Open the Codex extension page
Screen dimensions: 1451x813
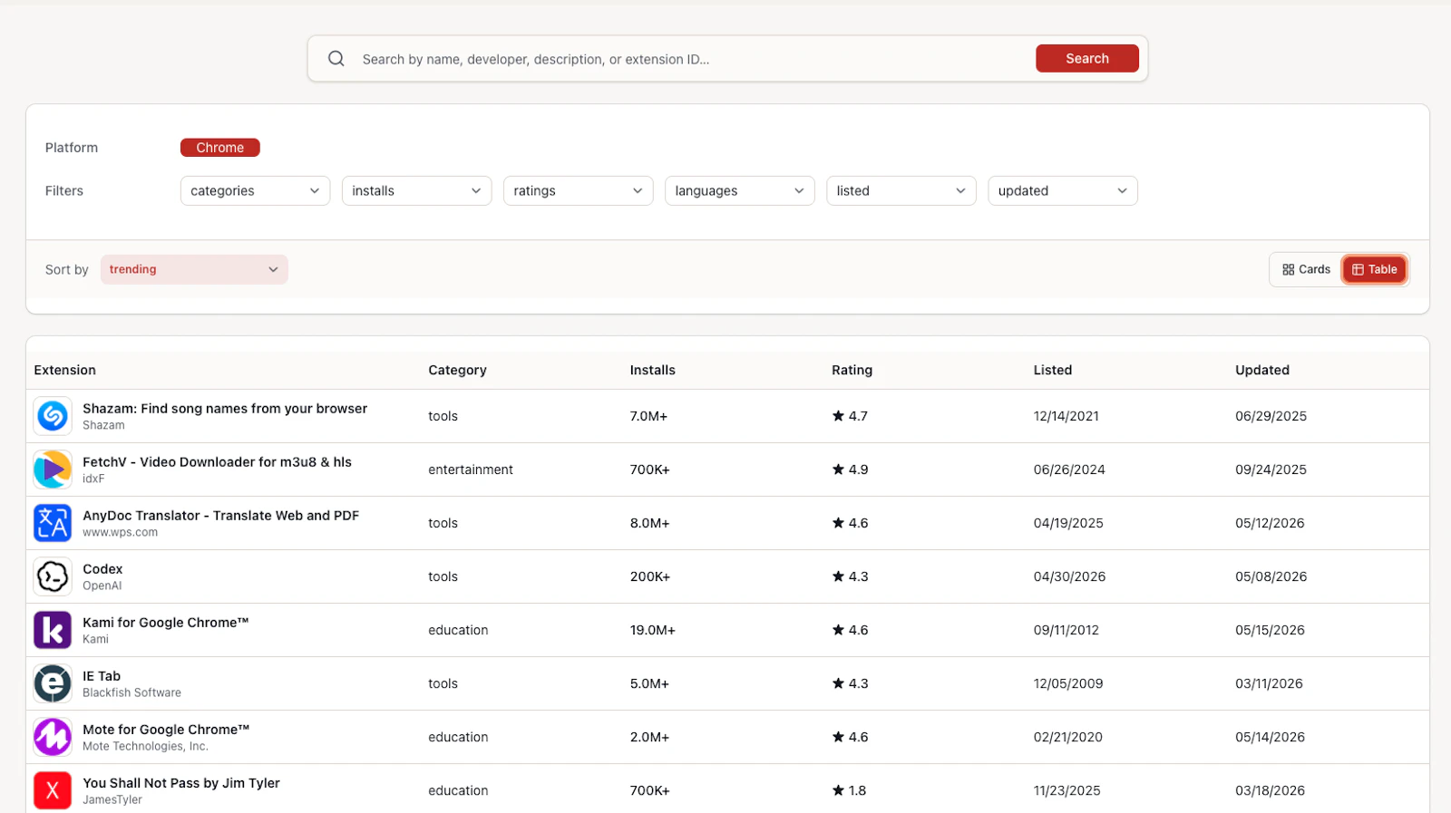[102, 569]
